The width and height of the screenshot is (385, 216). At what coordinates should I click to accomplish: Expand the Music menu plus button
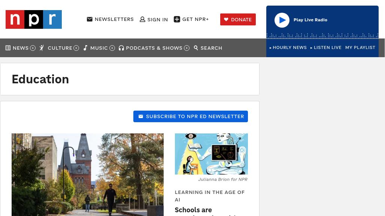112,48
